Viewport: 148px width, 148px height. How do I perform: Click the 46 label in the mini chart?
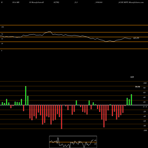coord(95,140)
